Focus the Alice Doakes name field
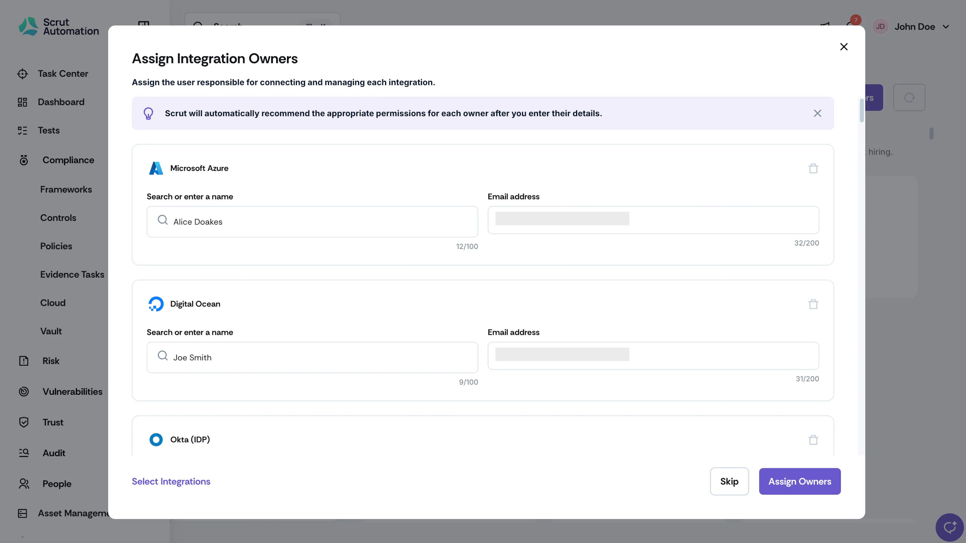966x543 pixels. tap(312, 222)
